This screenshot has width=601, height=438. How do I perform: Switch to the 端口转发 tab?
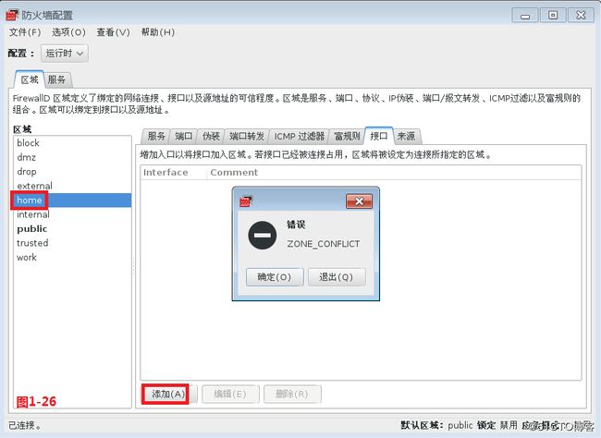click(x=247, y=136)
